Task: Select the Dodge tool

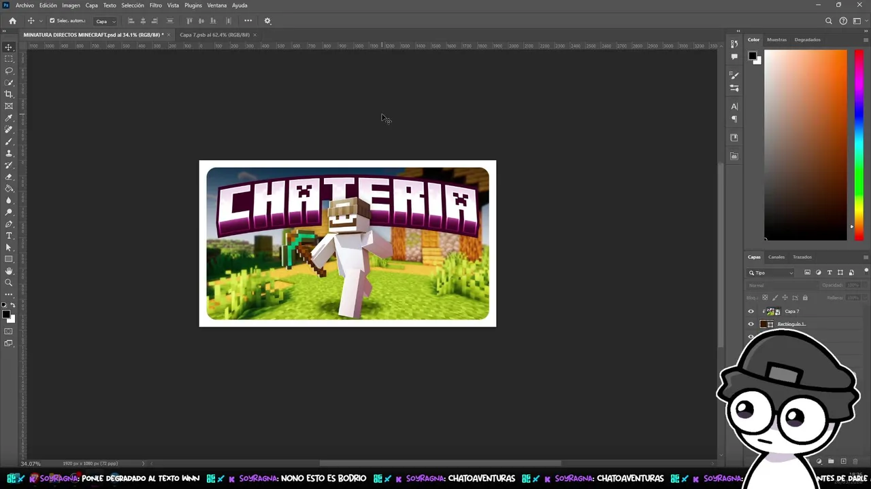Action: (x=9, y=212)
